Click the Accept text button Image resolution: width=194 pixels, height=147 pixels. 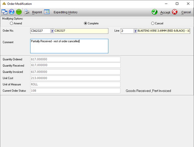click(x=165, y=12)
